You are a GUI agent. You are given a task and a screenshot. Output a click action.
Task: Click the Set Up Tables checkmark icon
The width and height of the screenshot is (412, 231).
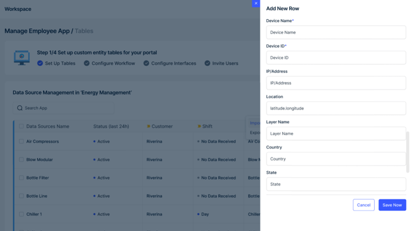click(x=40, y=63)
